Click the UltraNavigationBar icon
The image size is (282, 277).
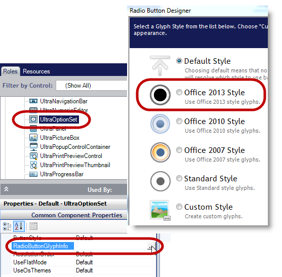(33, 101)
